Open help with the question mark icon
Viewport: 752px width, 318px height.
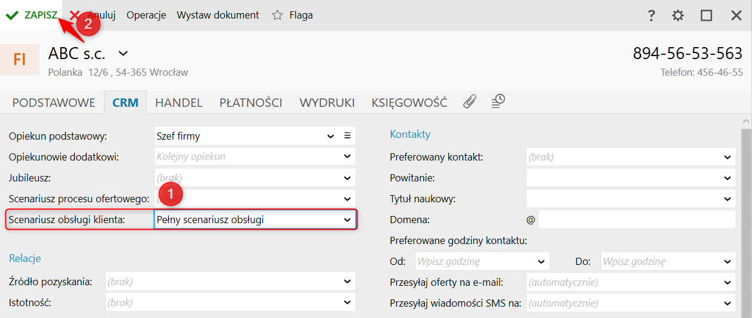[651, 16]
